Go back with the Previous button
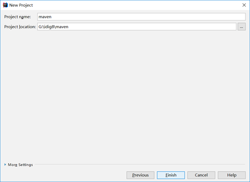This screenshot has width=250, height=182. tap(140, 175)
